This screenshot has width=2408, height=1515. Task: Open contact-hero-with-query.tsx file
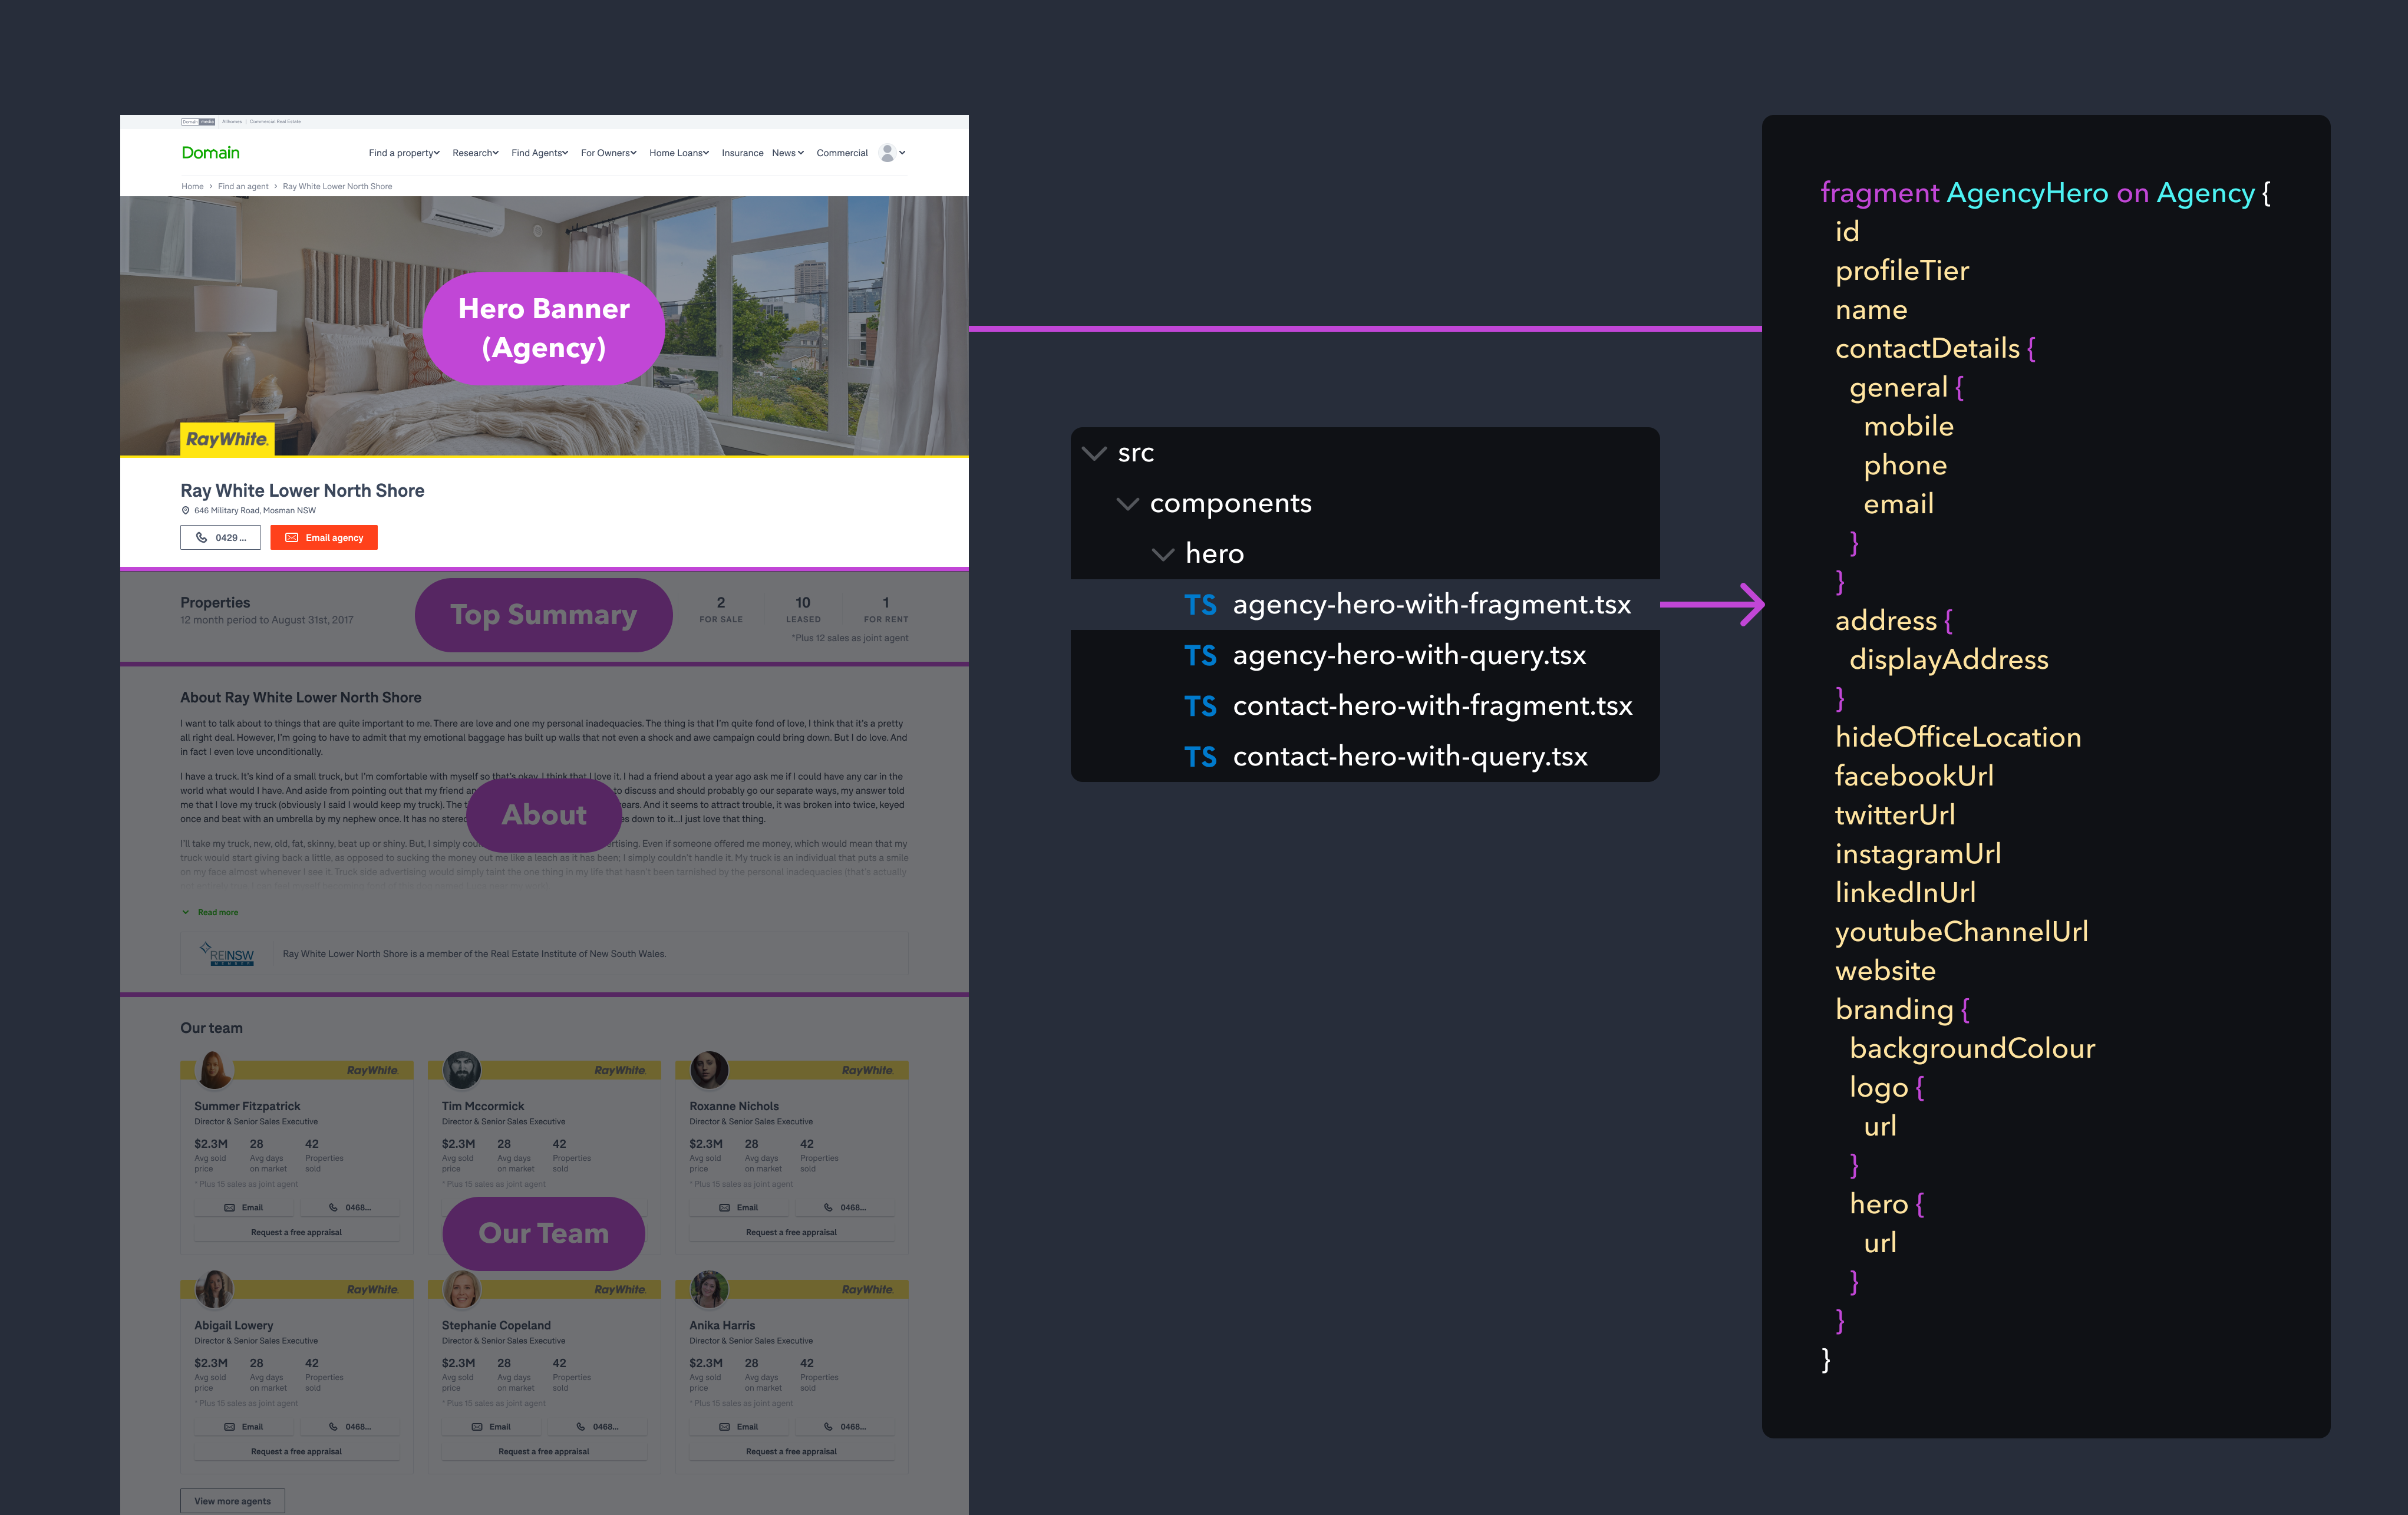tap(1409, 757)
